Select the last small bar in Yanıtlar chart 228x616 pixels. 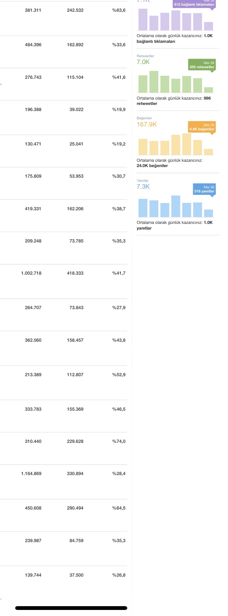pyautogui.click(x=208, y=213)
